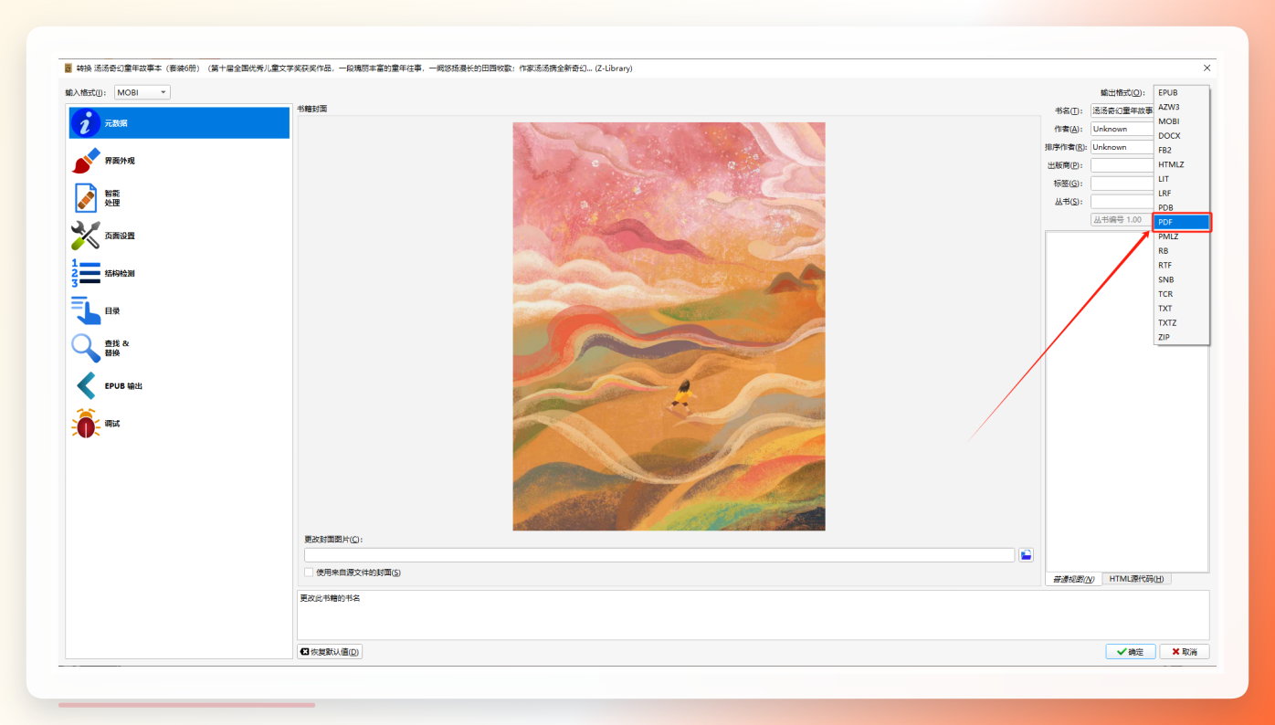Select TXT from the output format list

1182,309
